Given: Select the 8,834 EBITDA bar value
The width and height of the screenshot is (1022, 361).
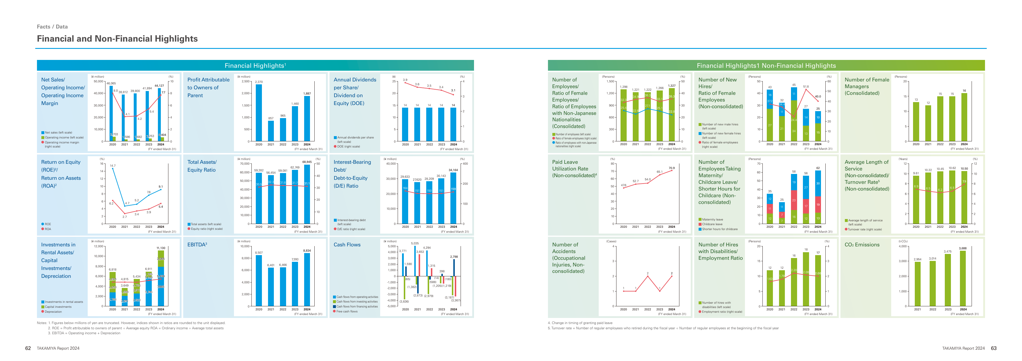Looking at the screenshot, I should click(307, 250).
